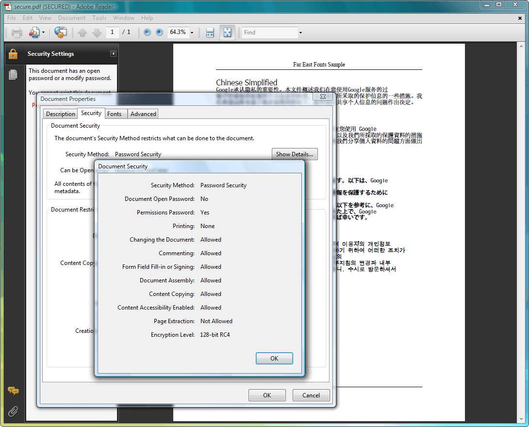Go to next page with down arrow
529x427 pixels.
(x=97, y=33)
